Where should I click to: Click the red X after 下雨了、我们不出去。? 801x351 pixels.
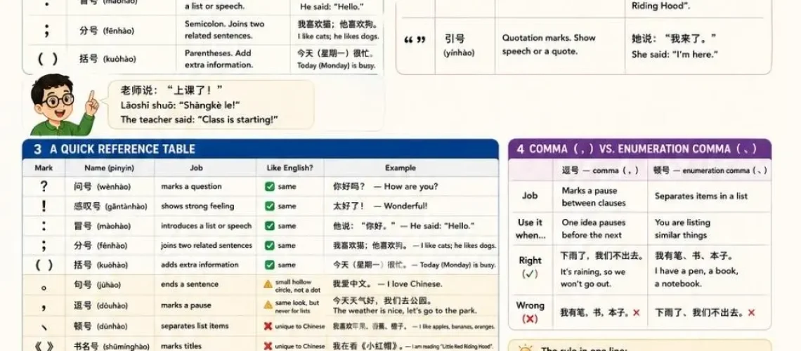[x=751, y=312]
